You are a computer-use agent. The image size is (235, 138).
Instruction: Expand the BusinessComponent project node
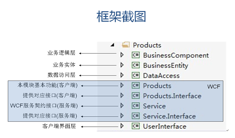tap(122, 55)
